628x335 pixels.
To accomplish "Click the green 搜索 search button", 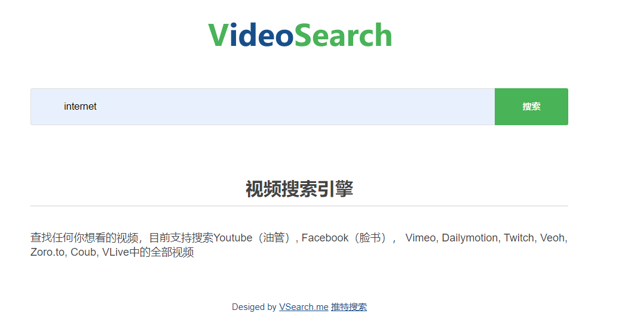I will click(531, 107).
